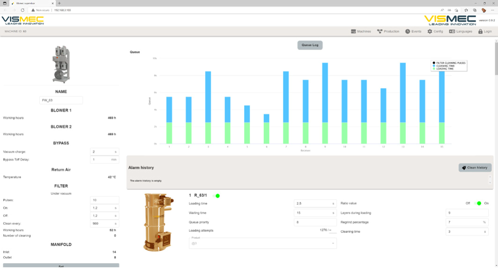The image size is (498, 273).
Task: Open browser favorites star icon
Action: pyautogui.click(x=466, y=10)
